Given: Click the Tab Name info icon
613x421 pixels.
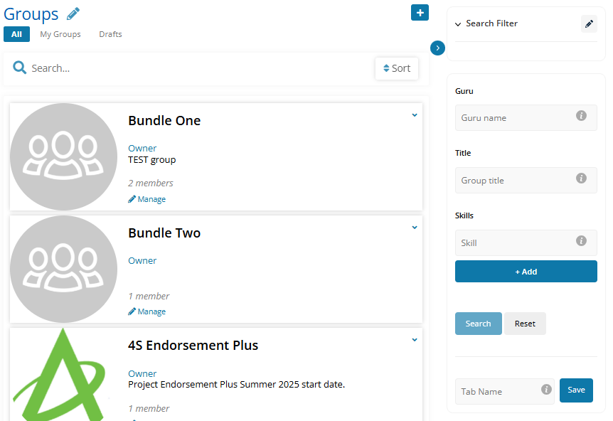Looking at the screenshot, I should pyautogui.click(x=546, y=389).
